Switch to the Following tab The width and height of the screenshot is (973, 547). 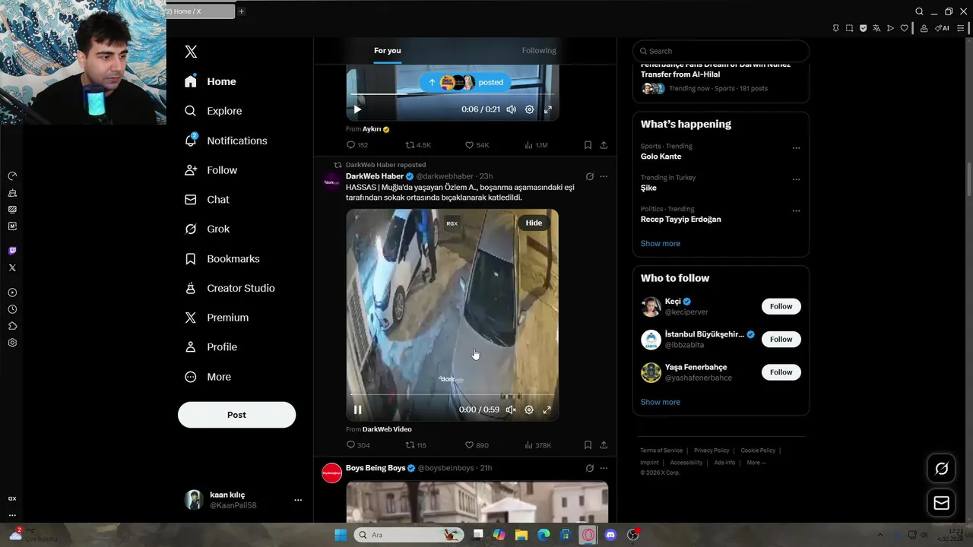[539, 50]
